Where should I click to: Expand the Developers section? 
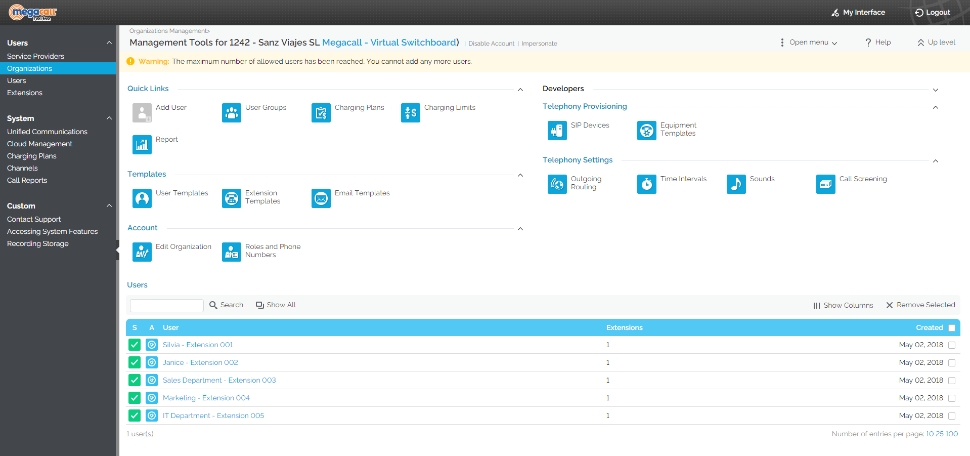tap(936, 89)
